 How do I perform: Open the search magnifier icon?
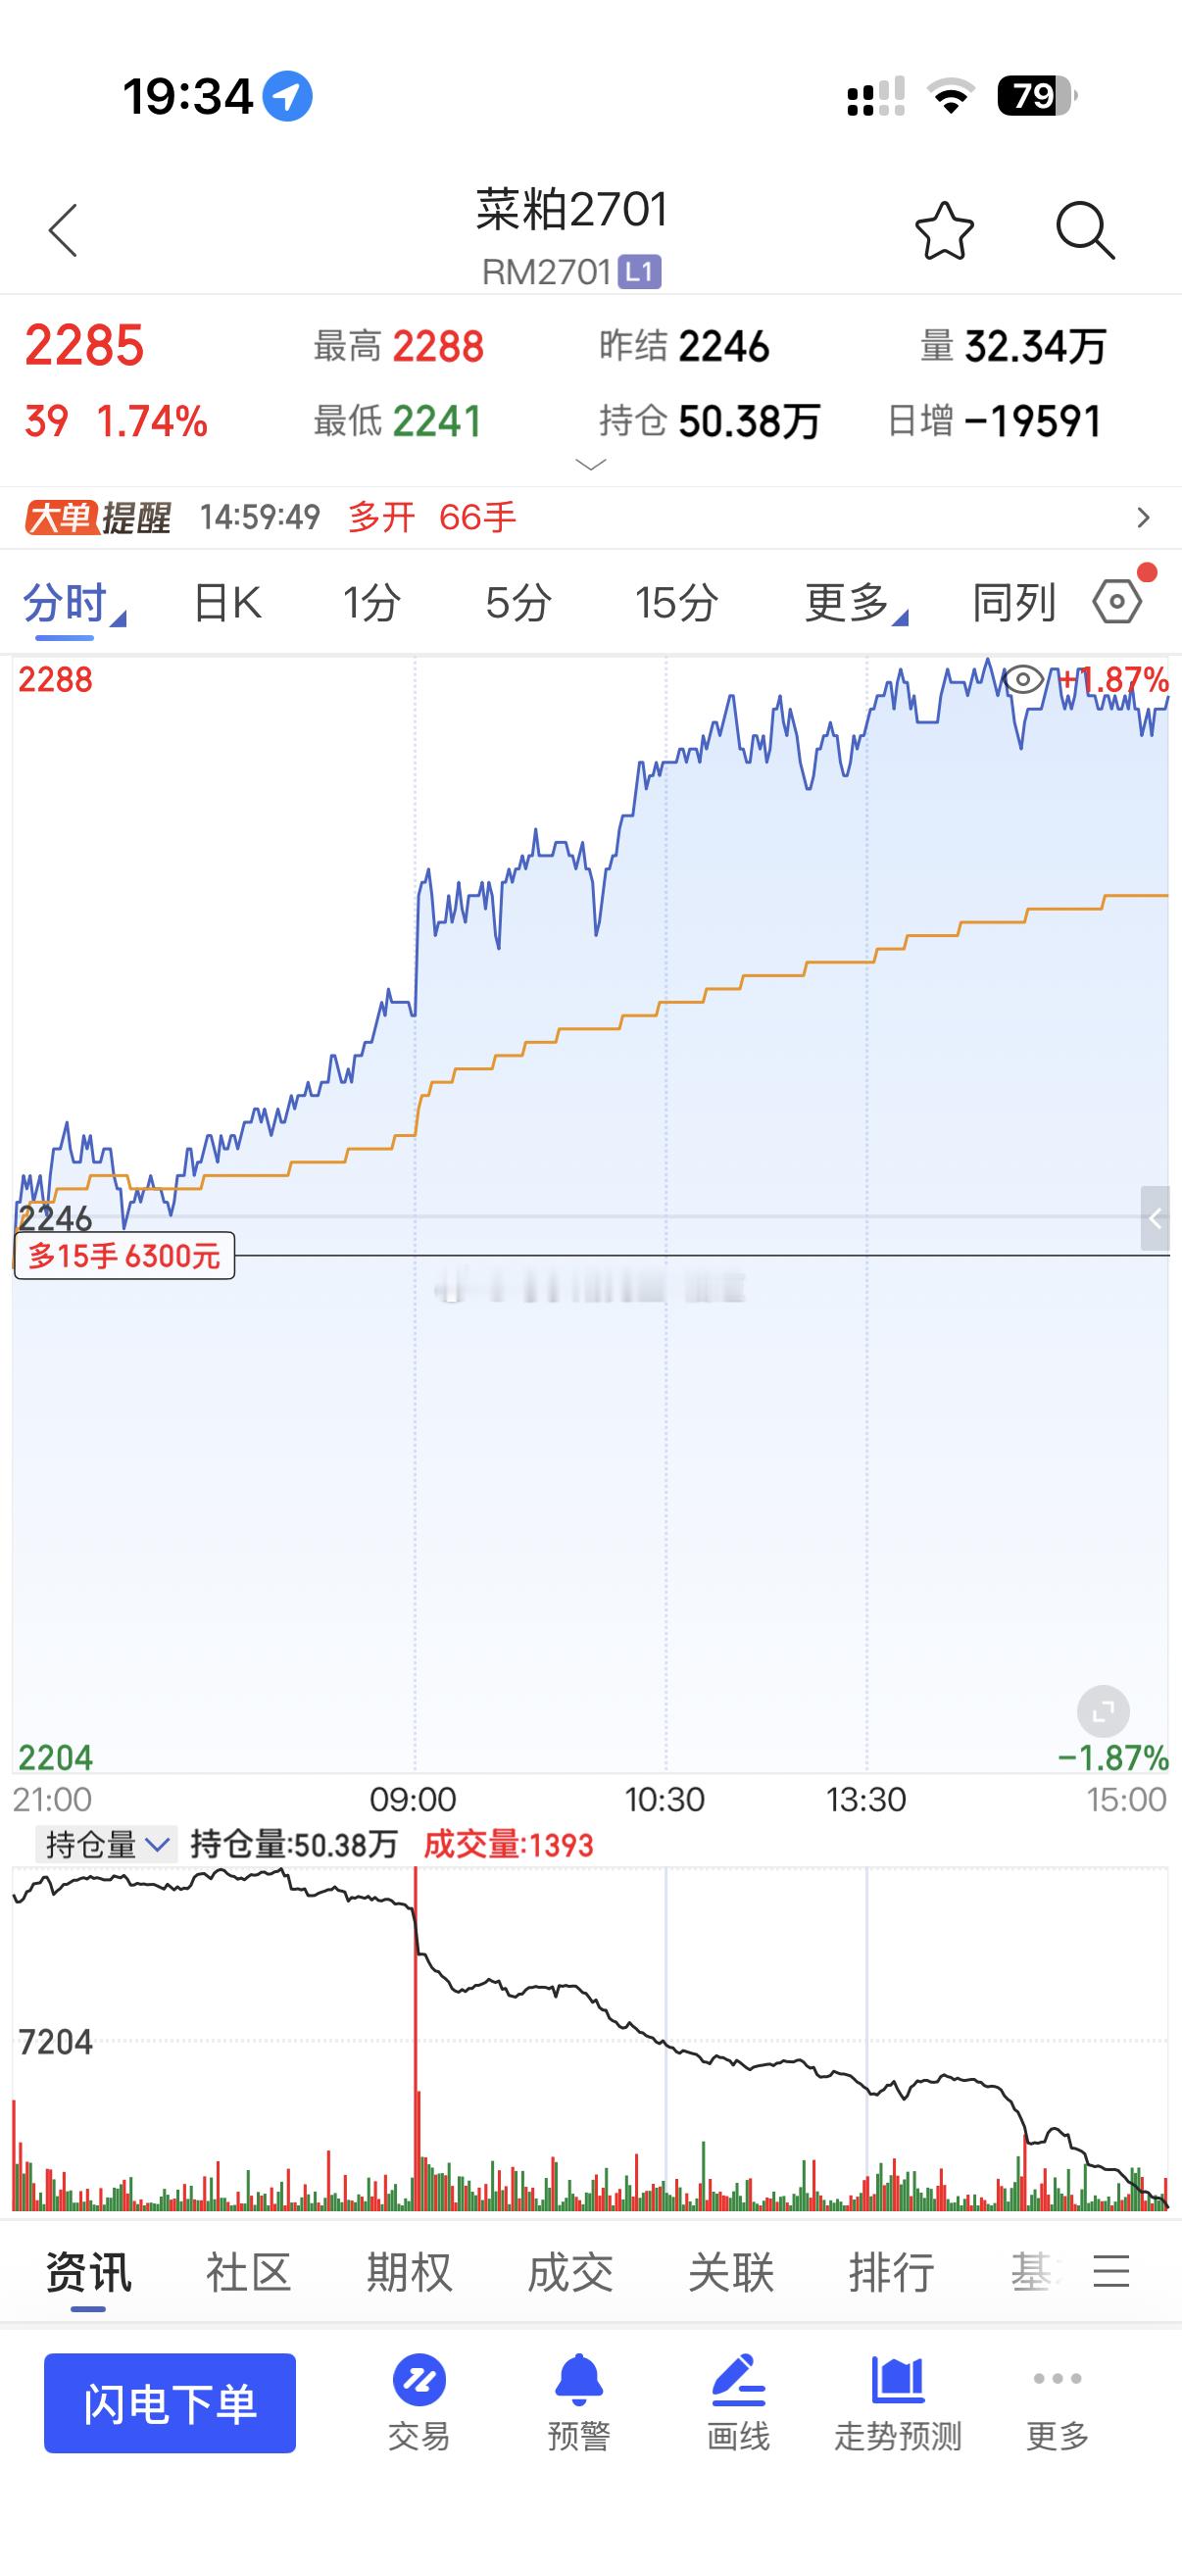coord(1085,230)
